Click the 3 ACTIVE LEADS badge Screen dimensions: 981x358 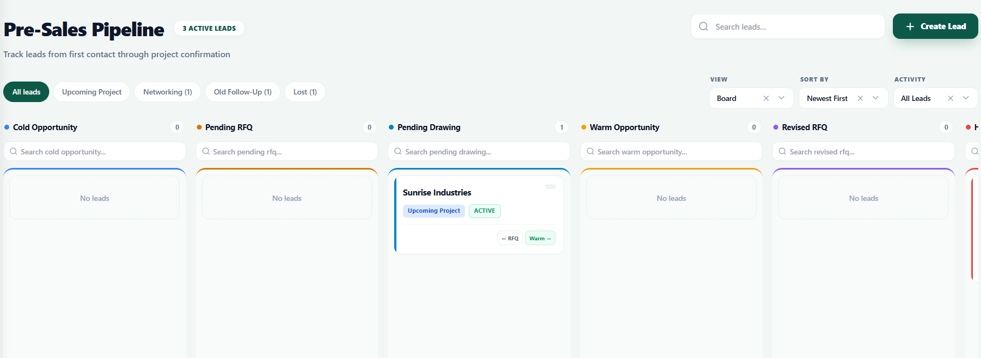(209, 28)
